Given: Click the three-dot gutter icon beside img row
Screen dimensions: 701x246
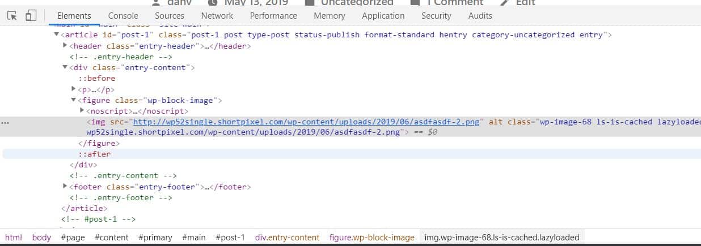Looking at the screenshot, I should pos(6,122).
